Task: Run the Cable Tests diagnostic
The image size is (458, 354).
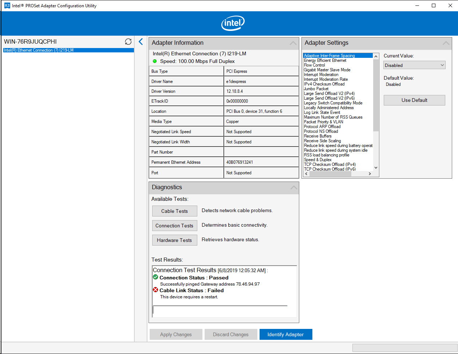Action: click(174, 211)
